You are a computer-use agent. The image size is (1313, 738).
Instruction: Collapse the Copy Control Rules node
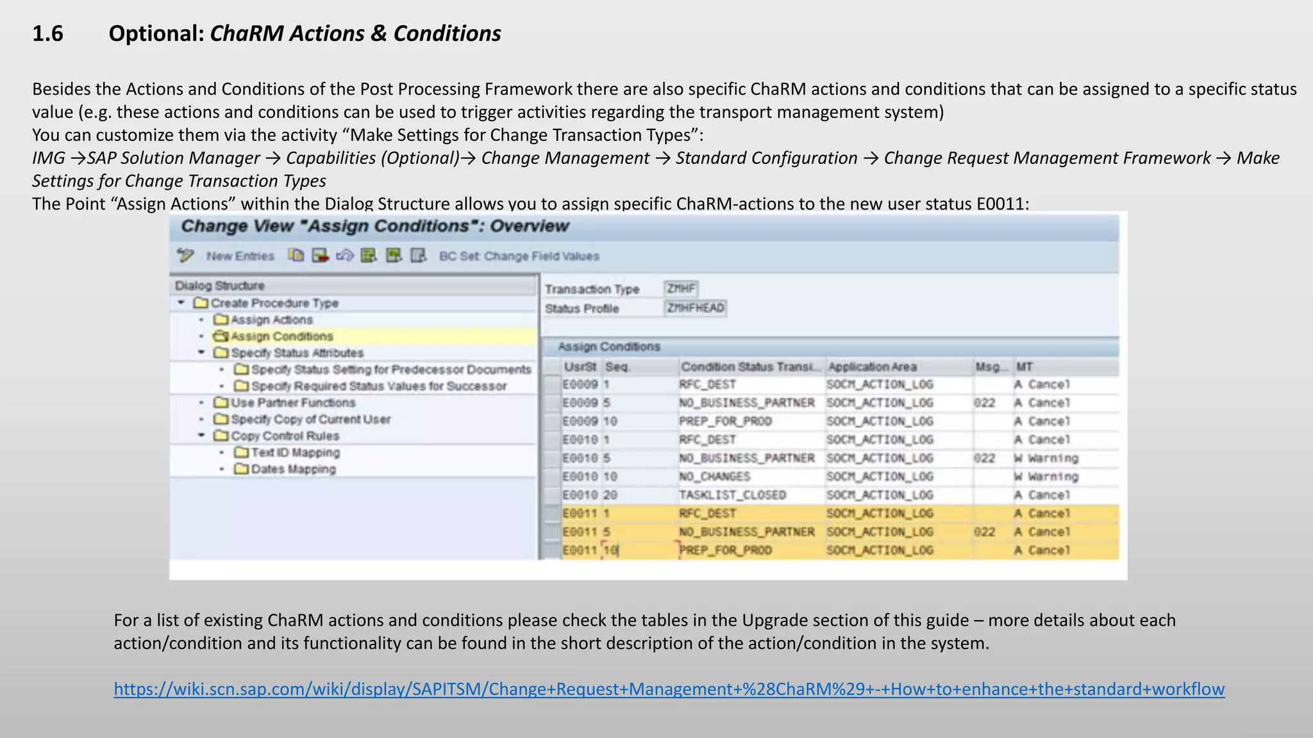201,436
